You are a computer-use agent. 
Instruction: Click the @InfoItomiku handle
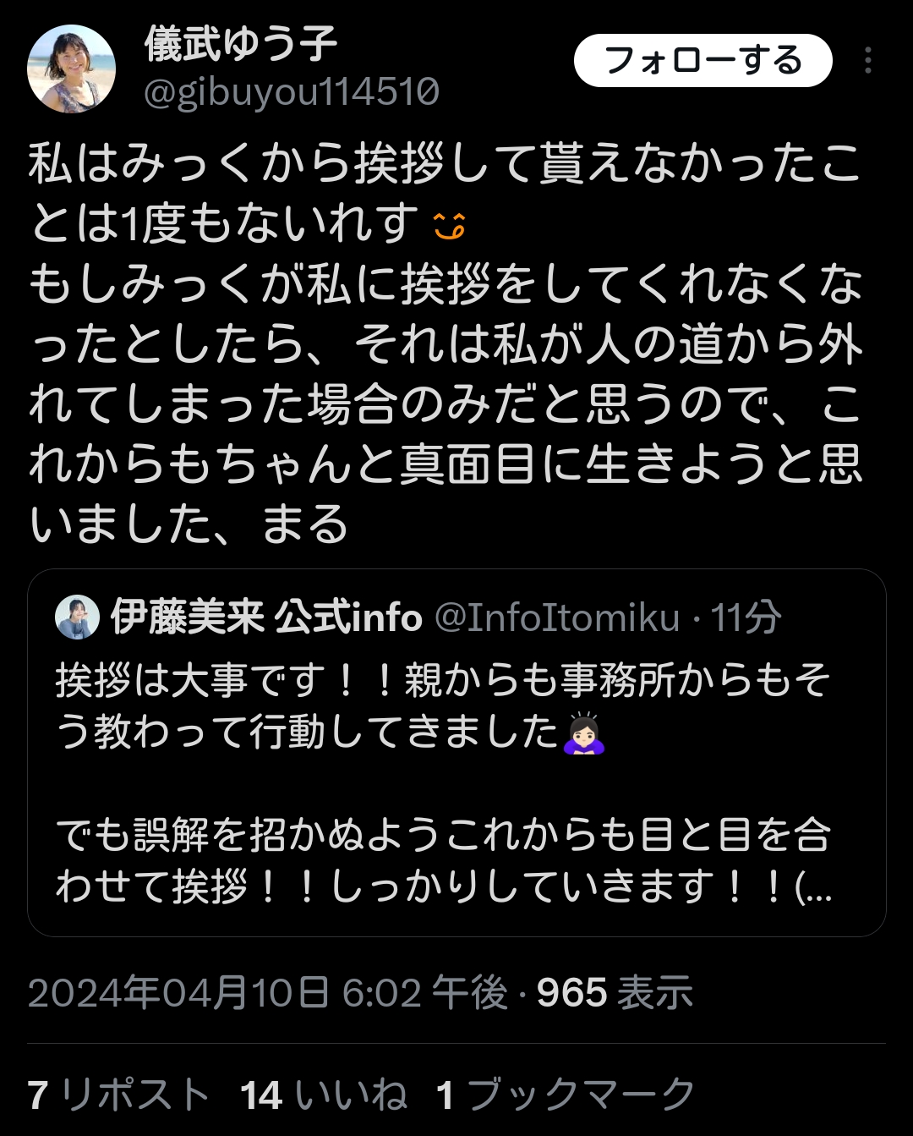pyautogui.click(x=557, y=618)
